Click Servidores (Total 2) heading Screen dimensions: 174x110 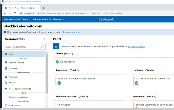point(67,70)
